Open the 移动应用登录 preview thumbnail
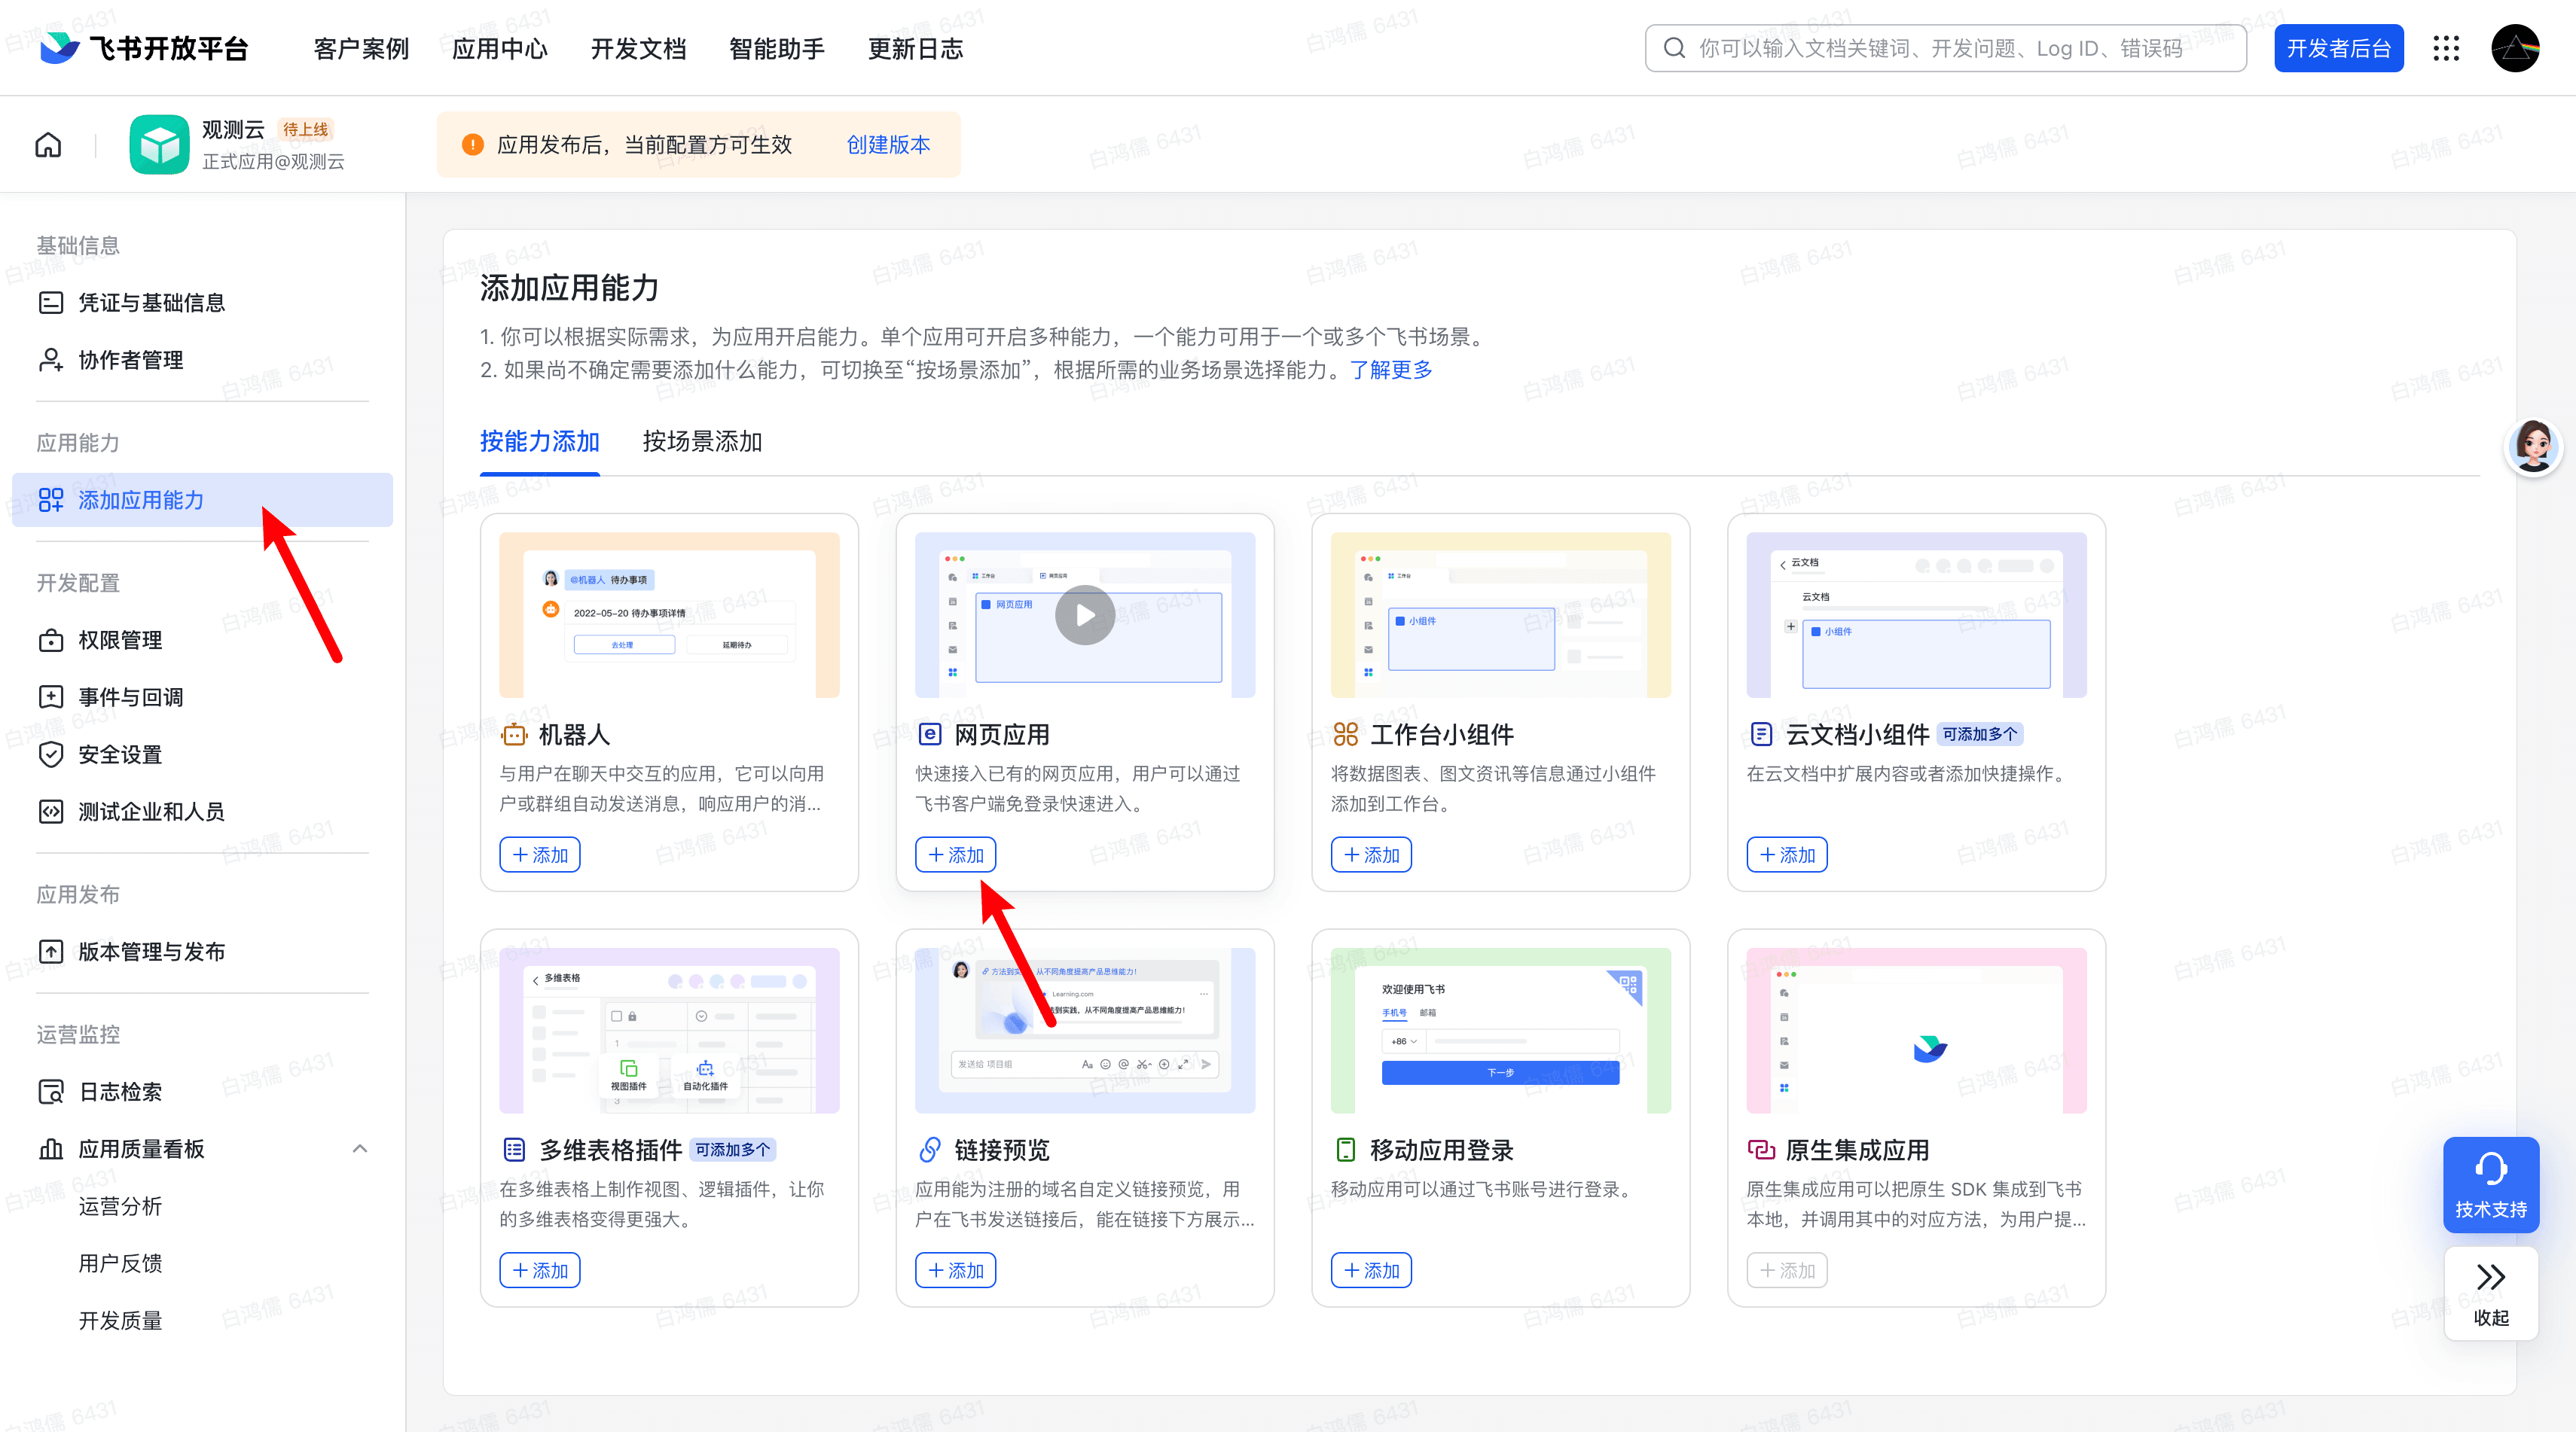Viewport: 2576px width, 1432px height. 1501,1031
